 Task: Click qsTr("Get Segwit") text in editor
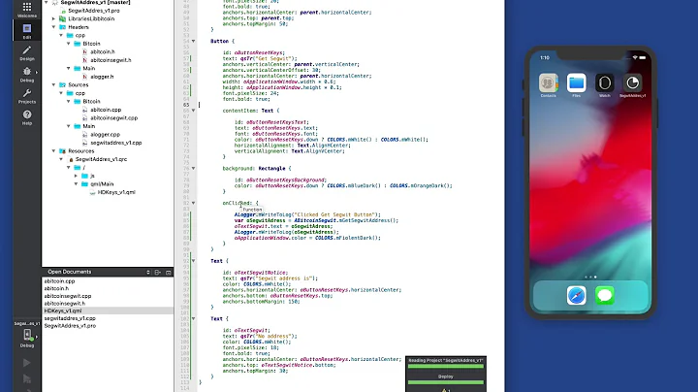tap(269, 58)
